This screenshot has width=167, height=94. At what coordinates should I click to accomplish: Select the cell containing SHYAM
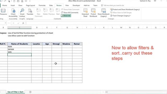[x=20, y=49]
